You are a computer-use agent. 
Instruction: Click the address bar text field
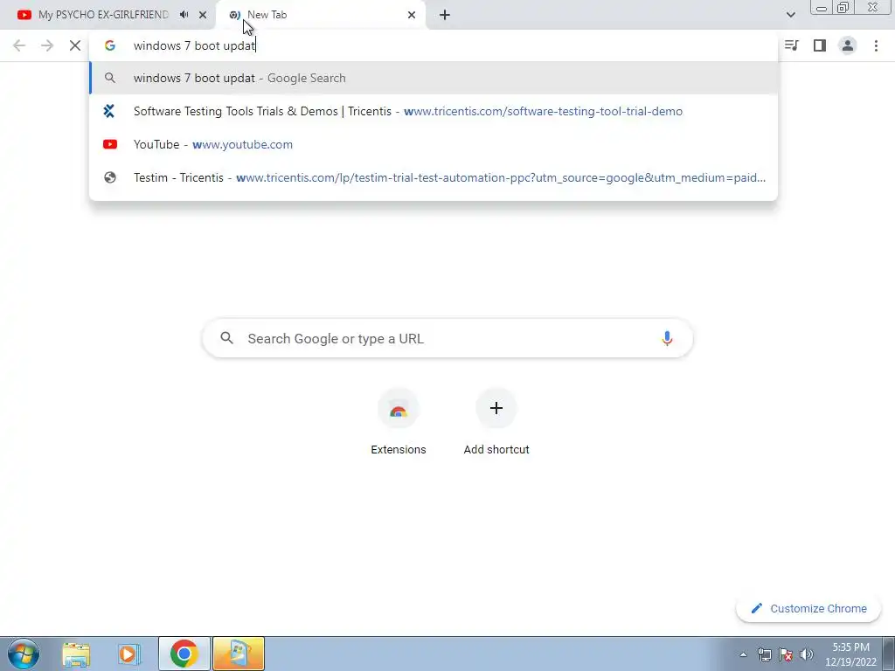[434, 45]
